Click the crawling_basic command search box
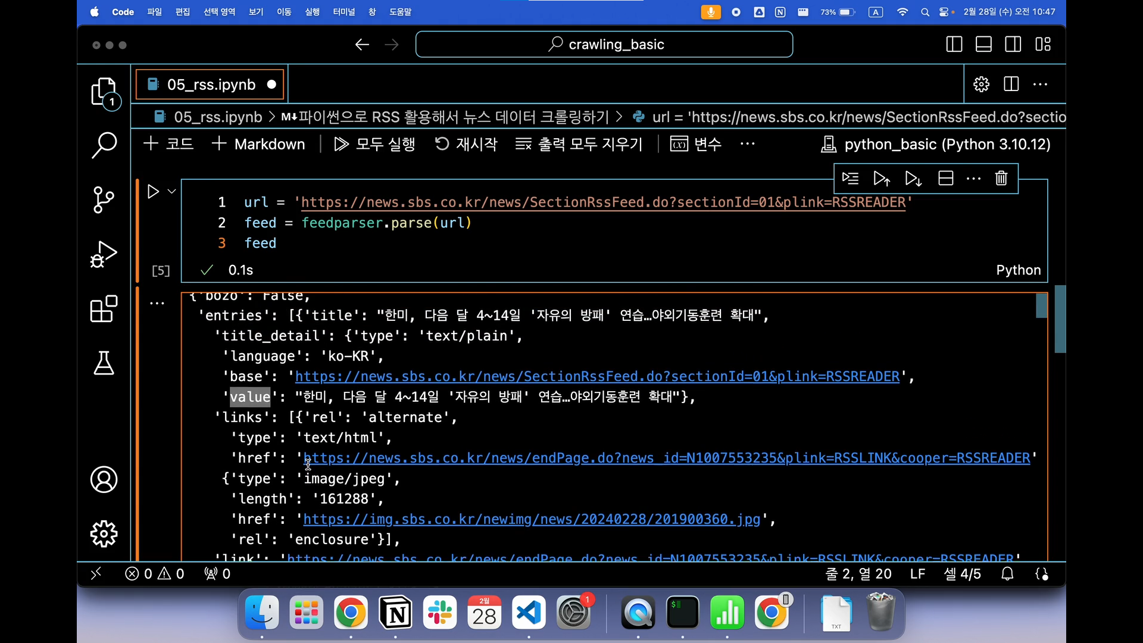The height and width of the screenshot is (643, 1143). click(604, 45)
